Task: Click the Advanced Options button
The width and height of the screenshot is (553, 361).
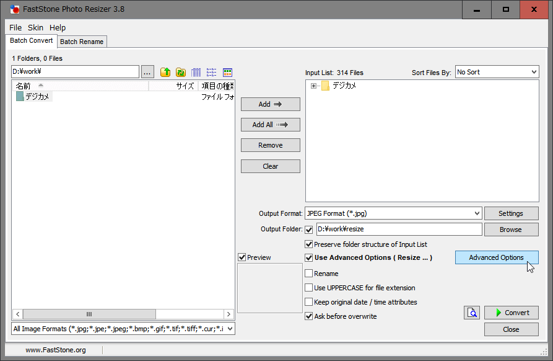Action: (496, 257)
